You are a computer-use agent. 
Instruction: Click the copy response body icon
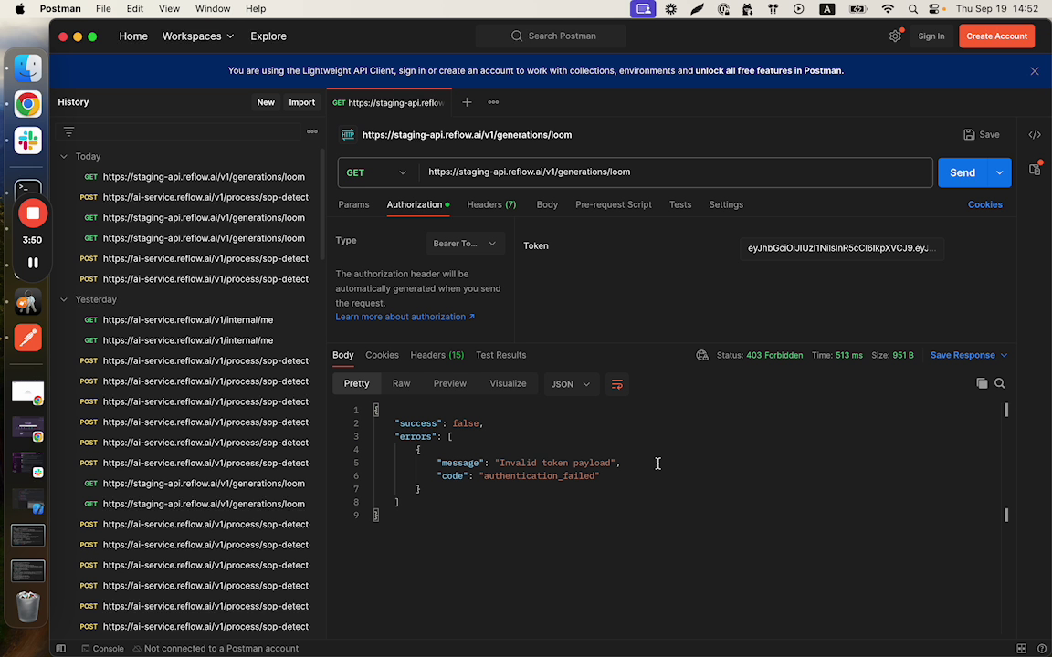(982, 384)
